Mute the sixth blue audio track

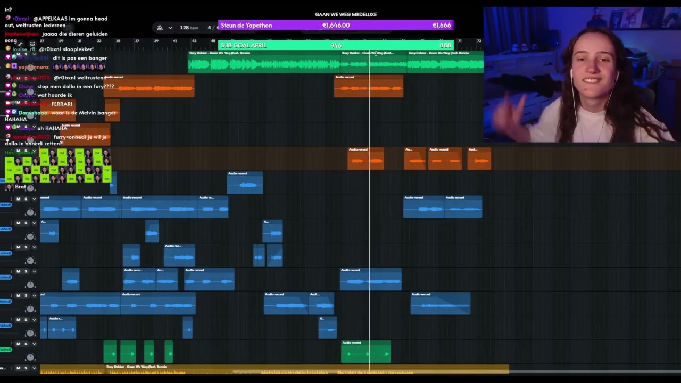tap(18, 320)
